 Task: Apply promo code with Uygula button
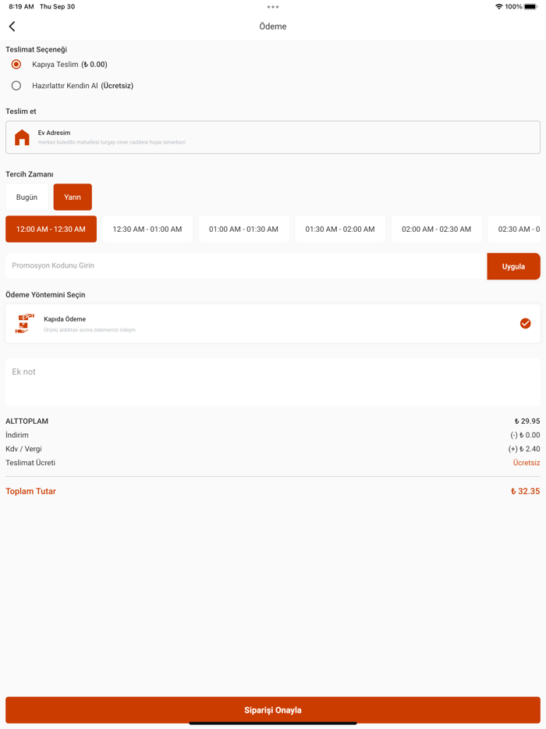click(x=513, y=266)
